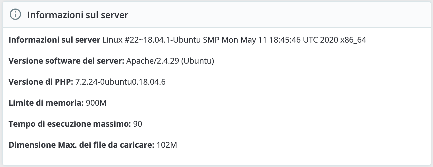Select the bold "Informazioni sul server" row label
Viewport: 433px width, 167px height.
click(x=54, y=40)
